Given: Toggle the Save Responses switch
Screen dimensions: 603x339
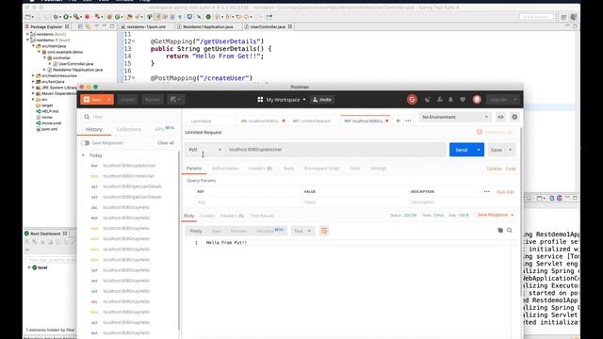Looking at the screenshot, I should pyautogui.click(x=86, y=142).
